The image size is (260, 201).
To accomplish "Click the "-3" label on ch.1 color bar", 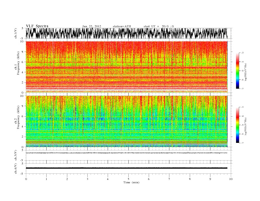I will pyautogui.click(x=242, y=53).
